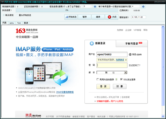Select the 重头开始发送 radio button
Image resolution: width=166 pixels, height=119 pixels.
point(17,15)
